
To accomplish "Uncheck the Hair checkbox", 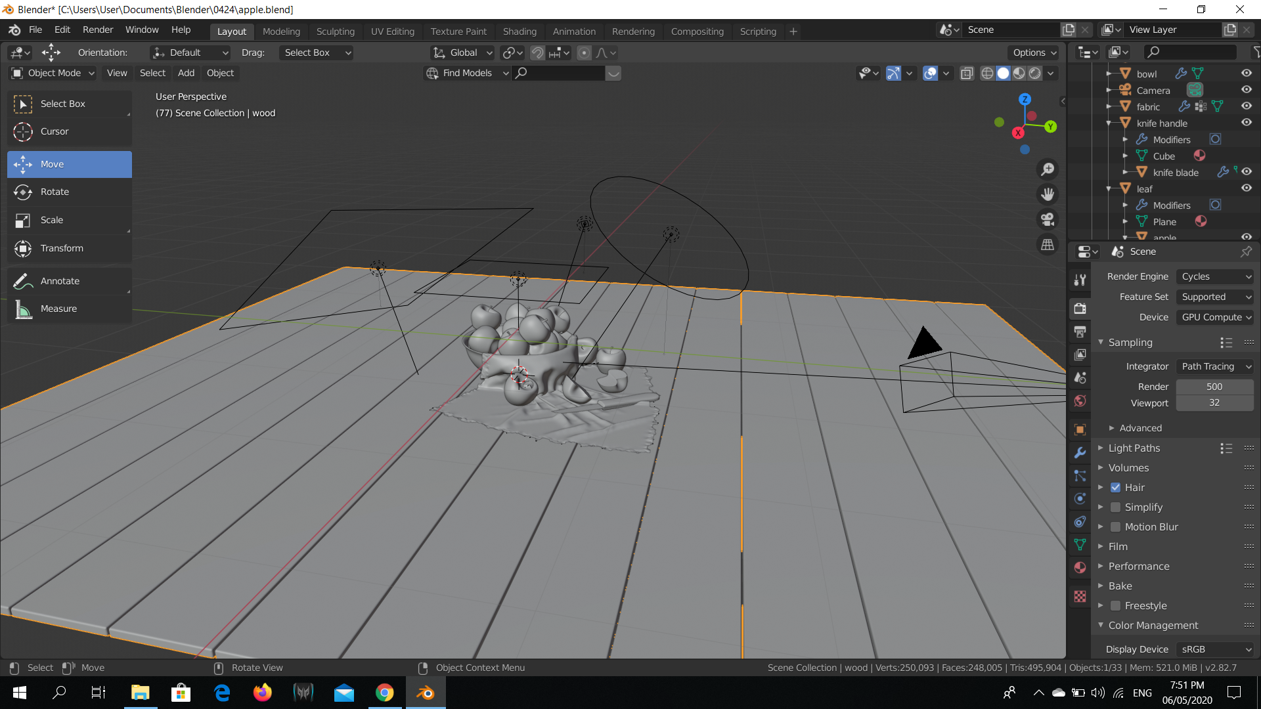I will (1115, 487).
